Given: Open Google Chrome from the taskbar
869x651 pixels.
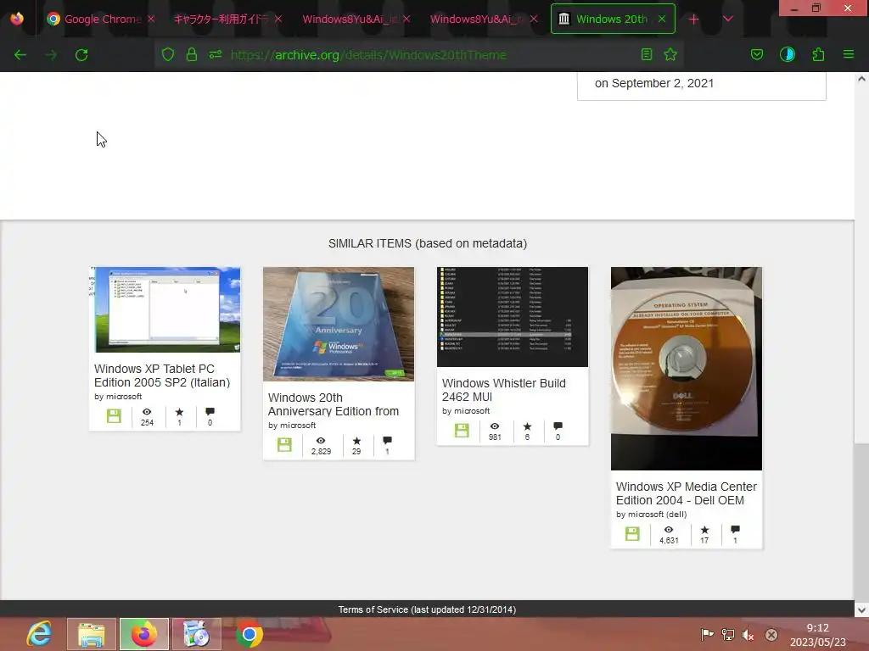Looking at the screenshot, I should tap(249, 634).
